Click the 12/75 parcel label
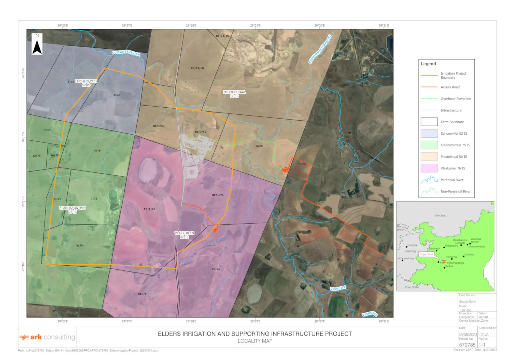This screenshot has width=509, height=360. pyautogui.click(x=36, y=156)
